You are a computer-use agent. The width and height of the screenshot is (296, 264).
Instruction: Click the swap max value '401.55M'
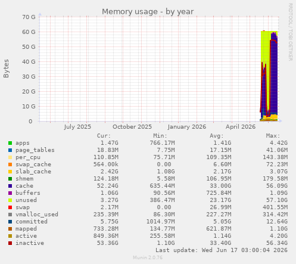pos(275,207)
